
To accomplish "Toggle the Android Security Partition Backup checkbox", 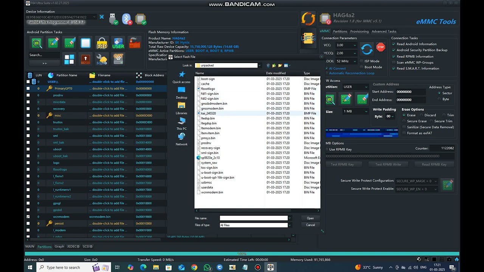I will tap(394, 50).
